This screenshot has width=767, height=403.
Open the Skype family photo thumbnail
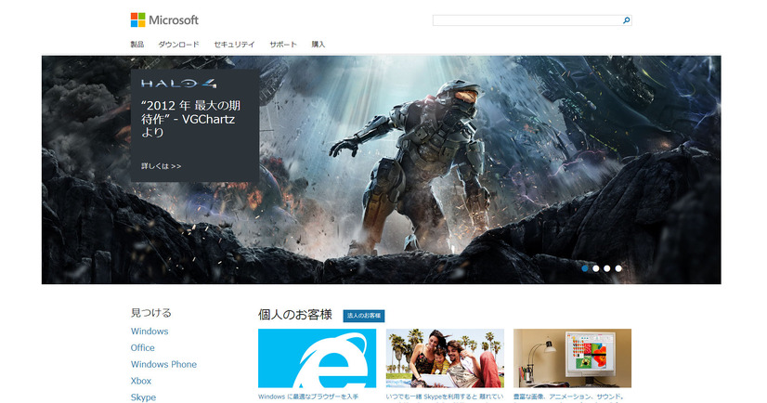tap(445, 358)
